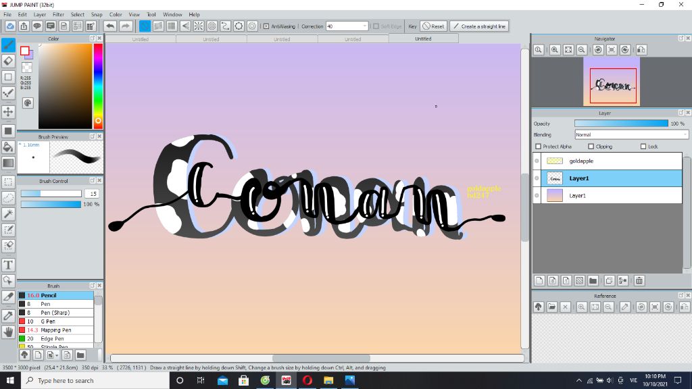Create a new layer in Layer panel
Viewport: 692px width, 389px height.
pyautogui.click(x=539, y=280)
